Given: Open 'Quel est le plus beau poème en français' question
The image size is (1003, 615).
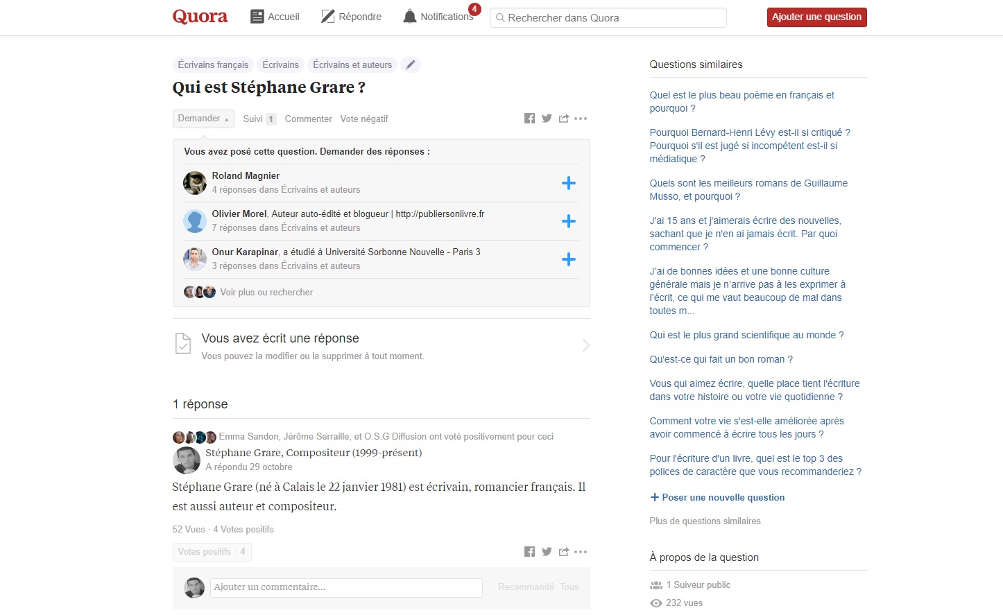Looking at the screenshot, I should [741, 102].
